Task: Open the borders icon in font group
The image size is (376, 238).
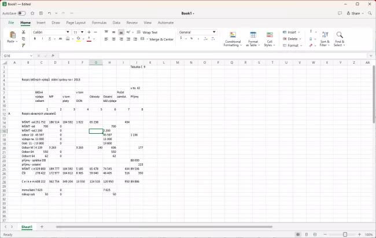Action: coord(68,39)
